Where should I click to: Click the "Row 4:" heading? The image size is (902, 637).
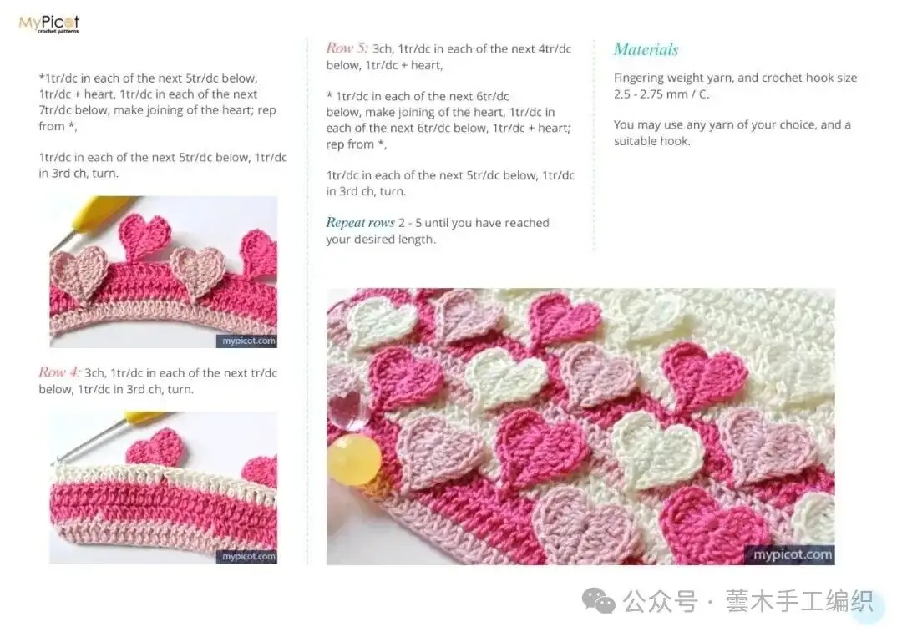pos(59,372)
